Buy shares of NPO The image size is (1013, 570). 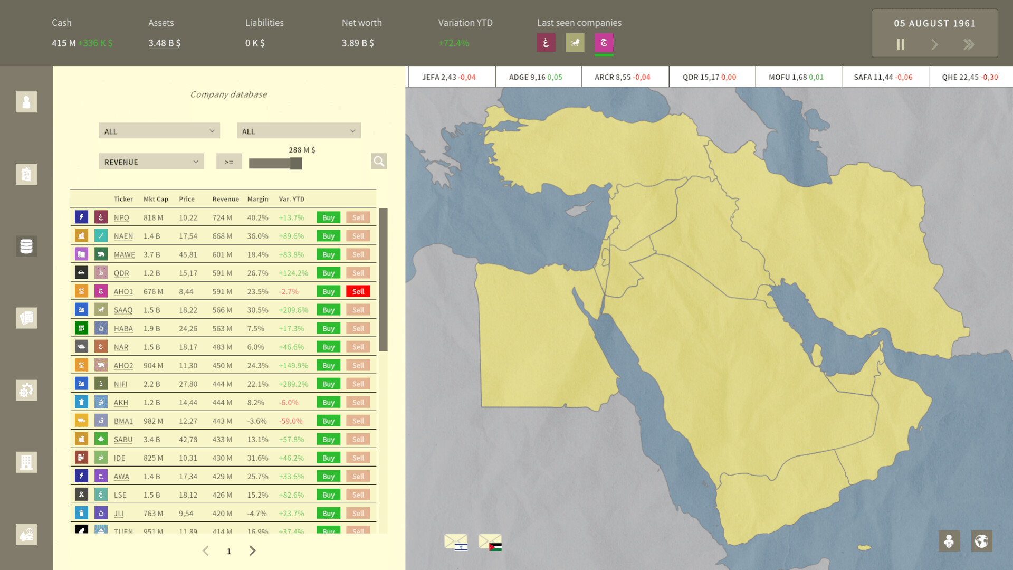click(328, 217)
